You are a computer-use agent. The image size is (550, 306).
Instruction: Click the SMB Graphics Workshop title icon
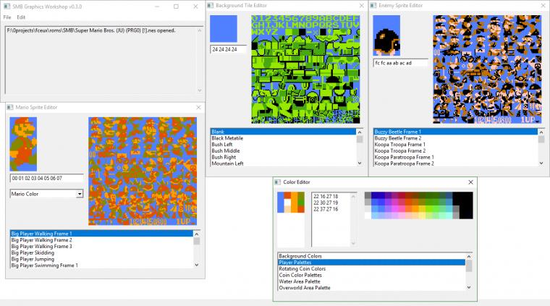coord(7,7)
